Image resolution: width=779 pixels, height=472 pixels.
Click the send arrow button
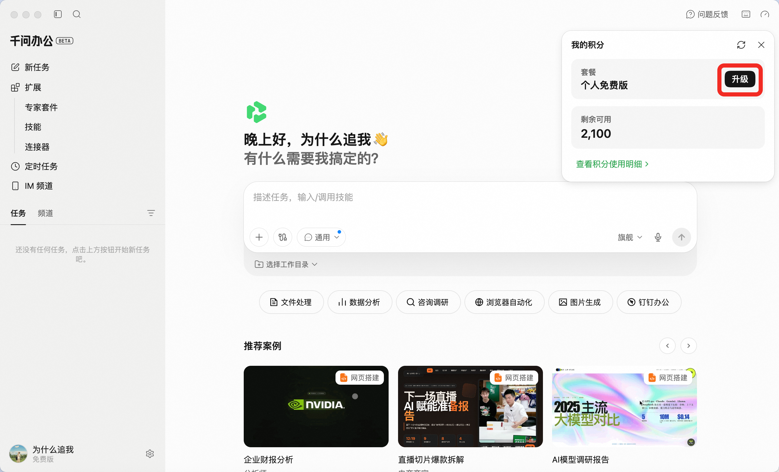pos(681,237)
